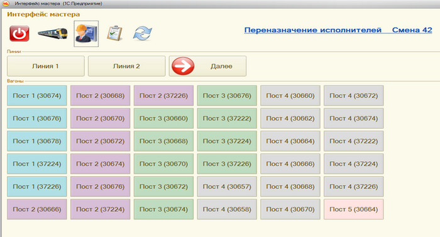440x237 pixels.
Task: Choose wagon Пост 3 (30668)
Action: click(163, 141)
